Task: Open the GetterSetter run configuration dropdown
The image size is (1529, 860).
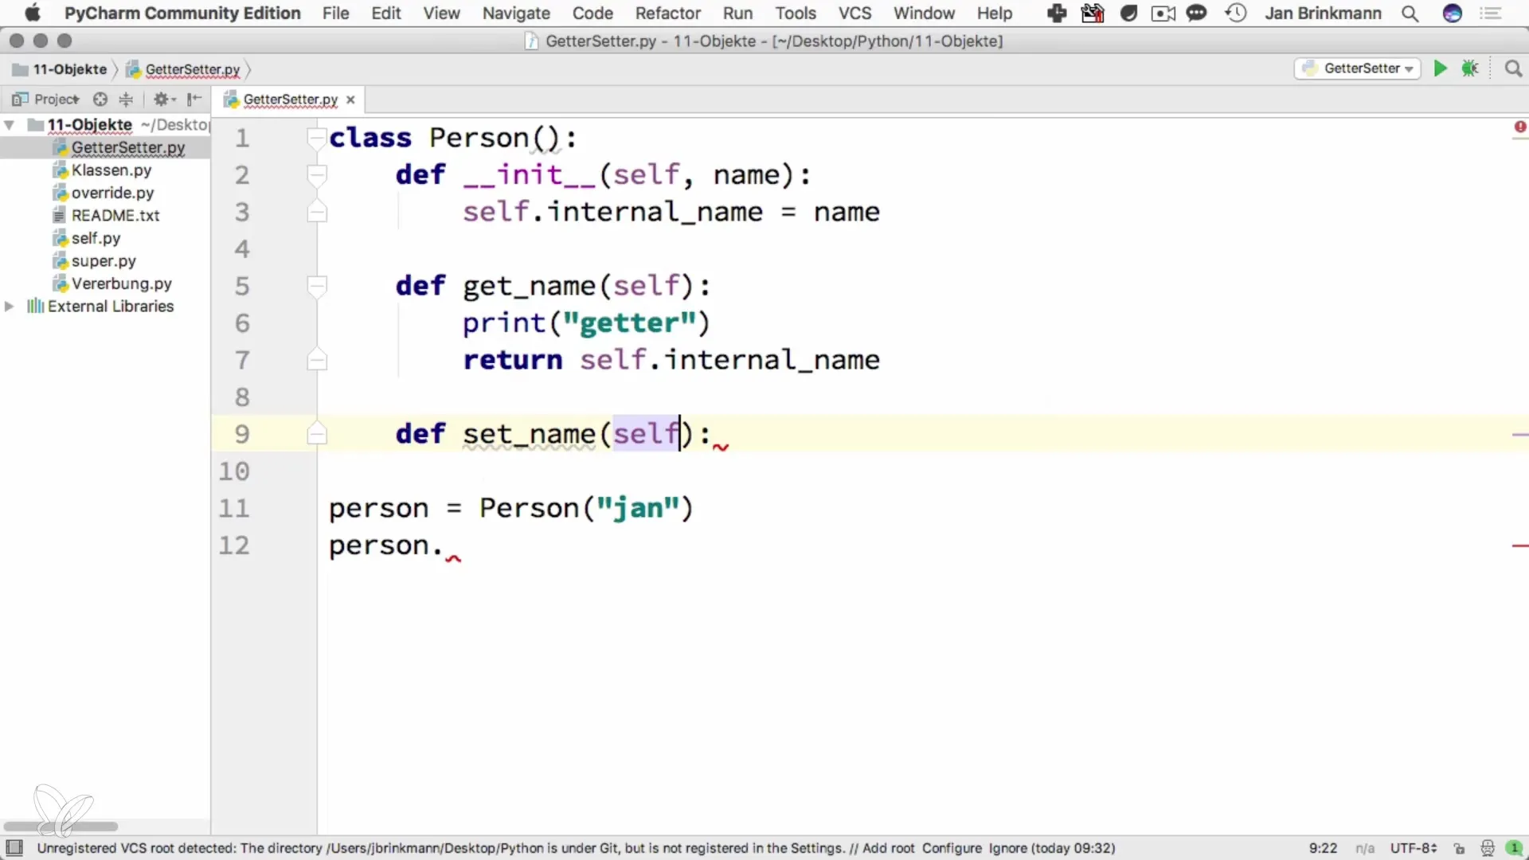Action: [1359, 68]
